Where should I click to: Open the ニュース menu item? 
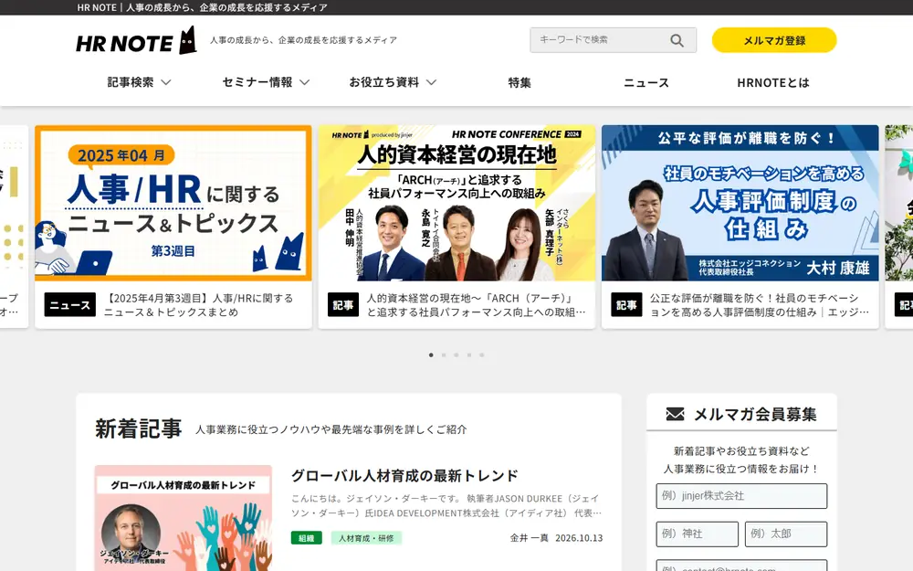(646, 83)
